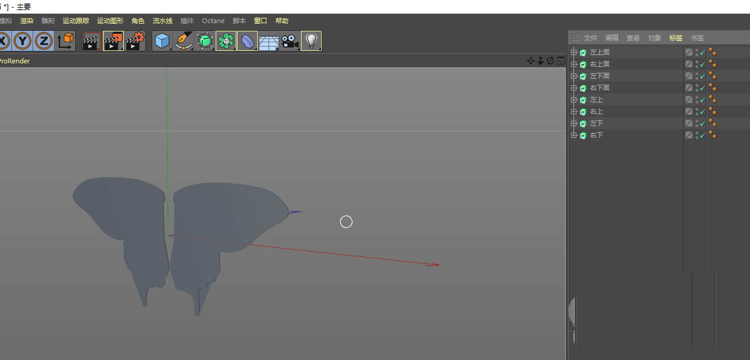Open the 运动跟踪 menu

[x=76, y=21]
